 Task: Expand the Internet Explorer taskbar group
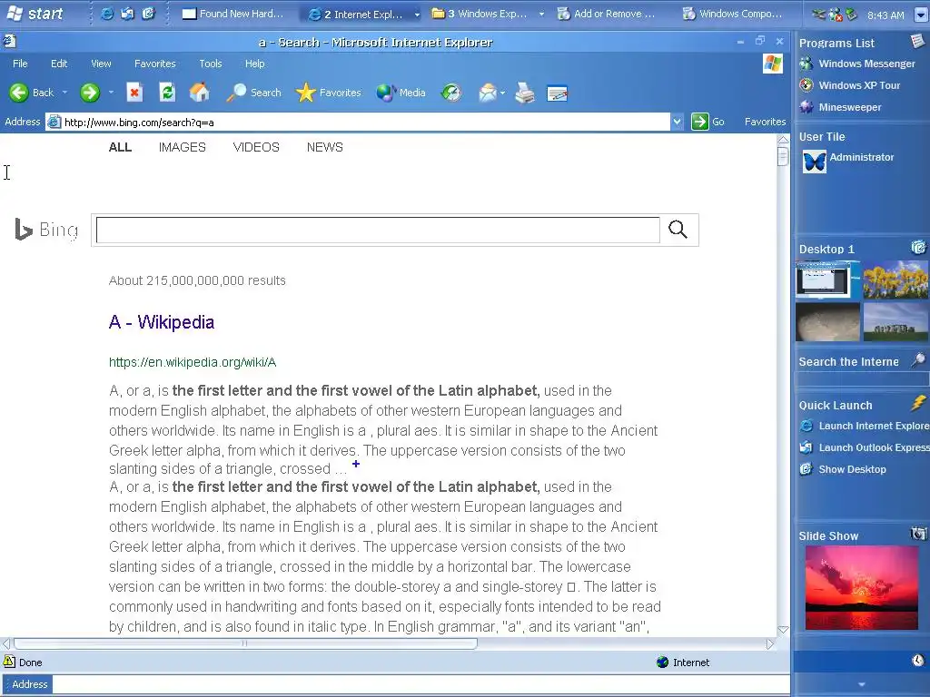point(417,15)
